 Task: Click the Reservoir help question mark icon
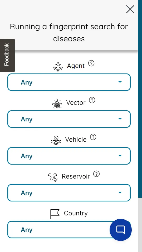pyautogui.click(x=96, y=174)
